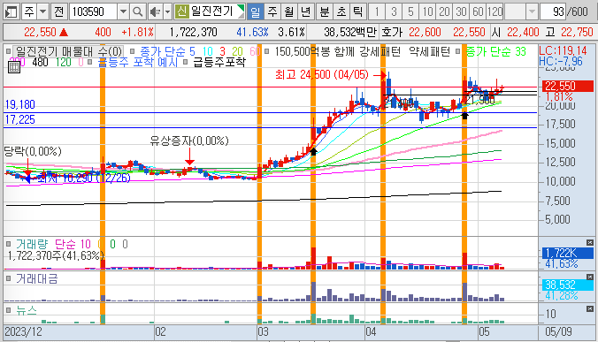
Task: Select the 년 yearly period tab
Action: (x=306, y=11)
